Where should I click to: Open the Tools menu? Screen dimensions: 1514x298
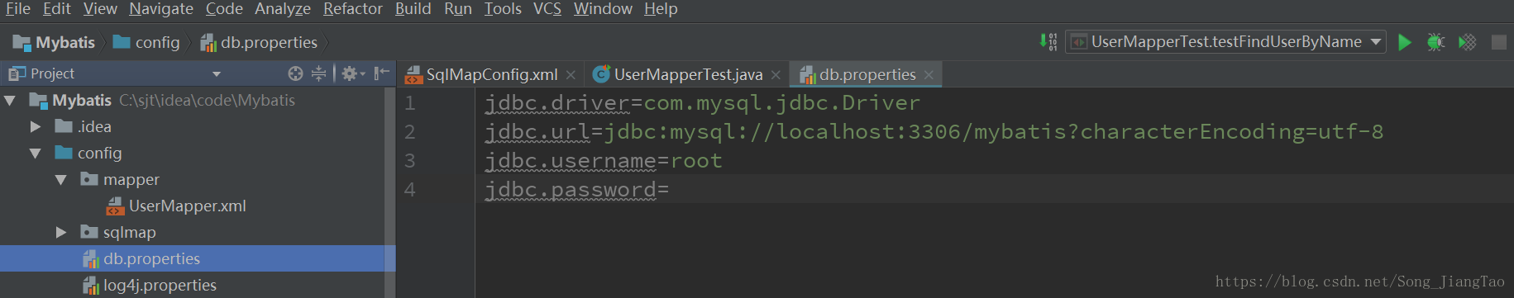(503, 9)
